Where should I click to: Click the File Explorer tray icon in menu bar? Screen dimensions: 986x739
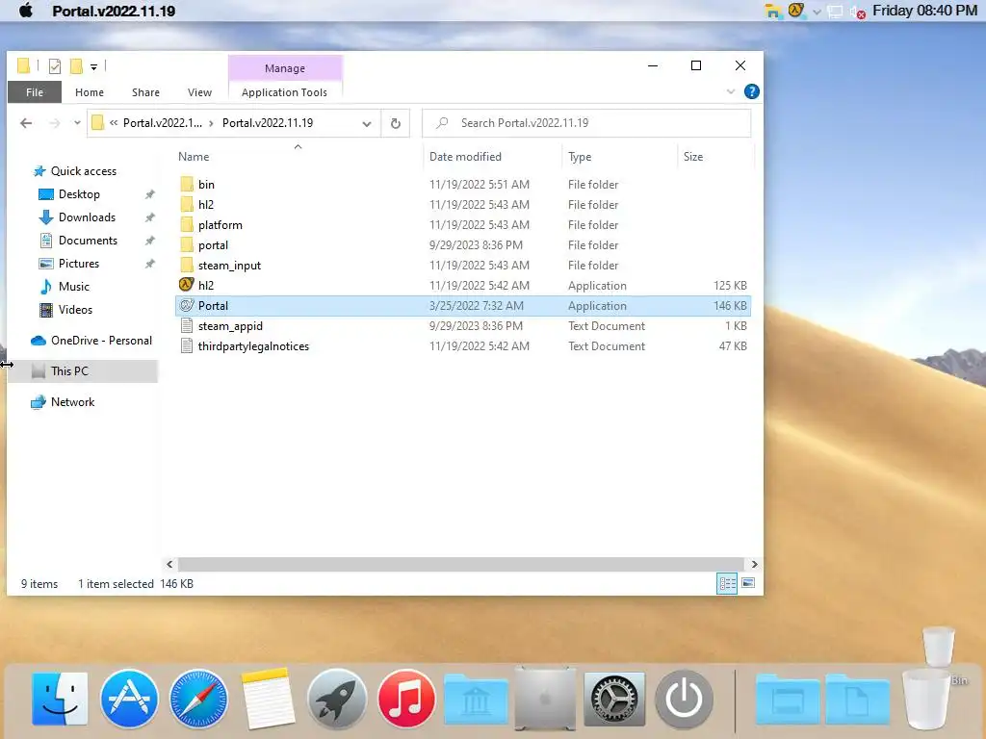click(x=773, y=11)
